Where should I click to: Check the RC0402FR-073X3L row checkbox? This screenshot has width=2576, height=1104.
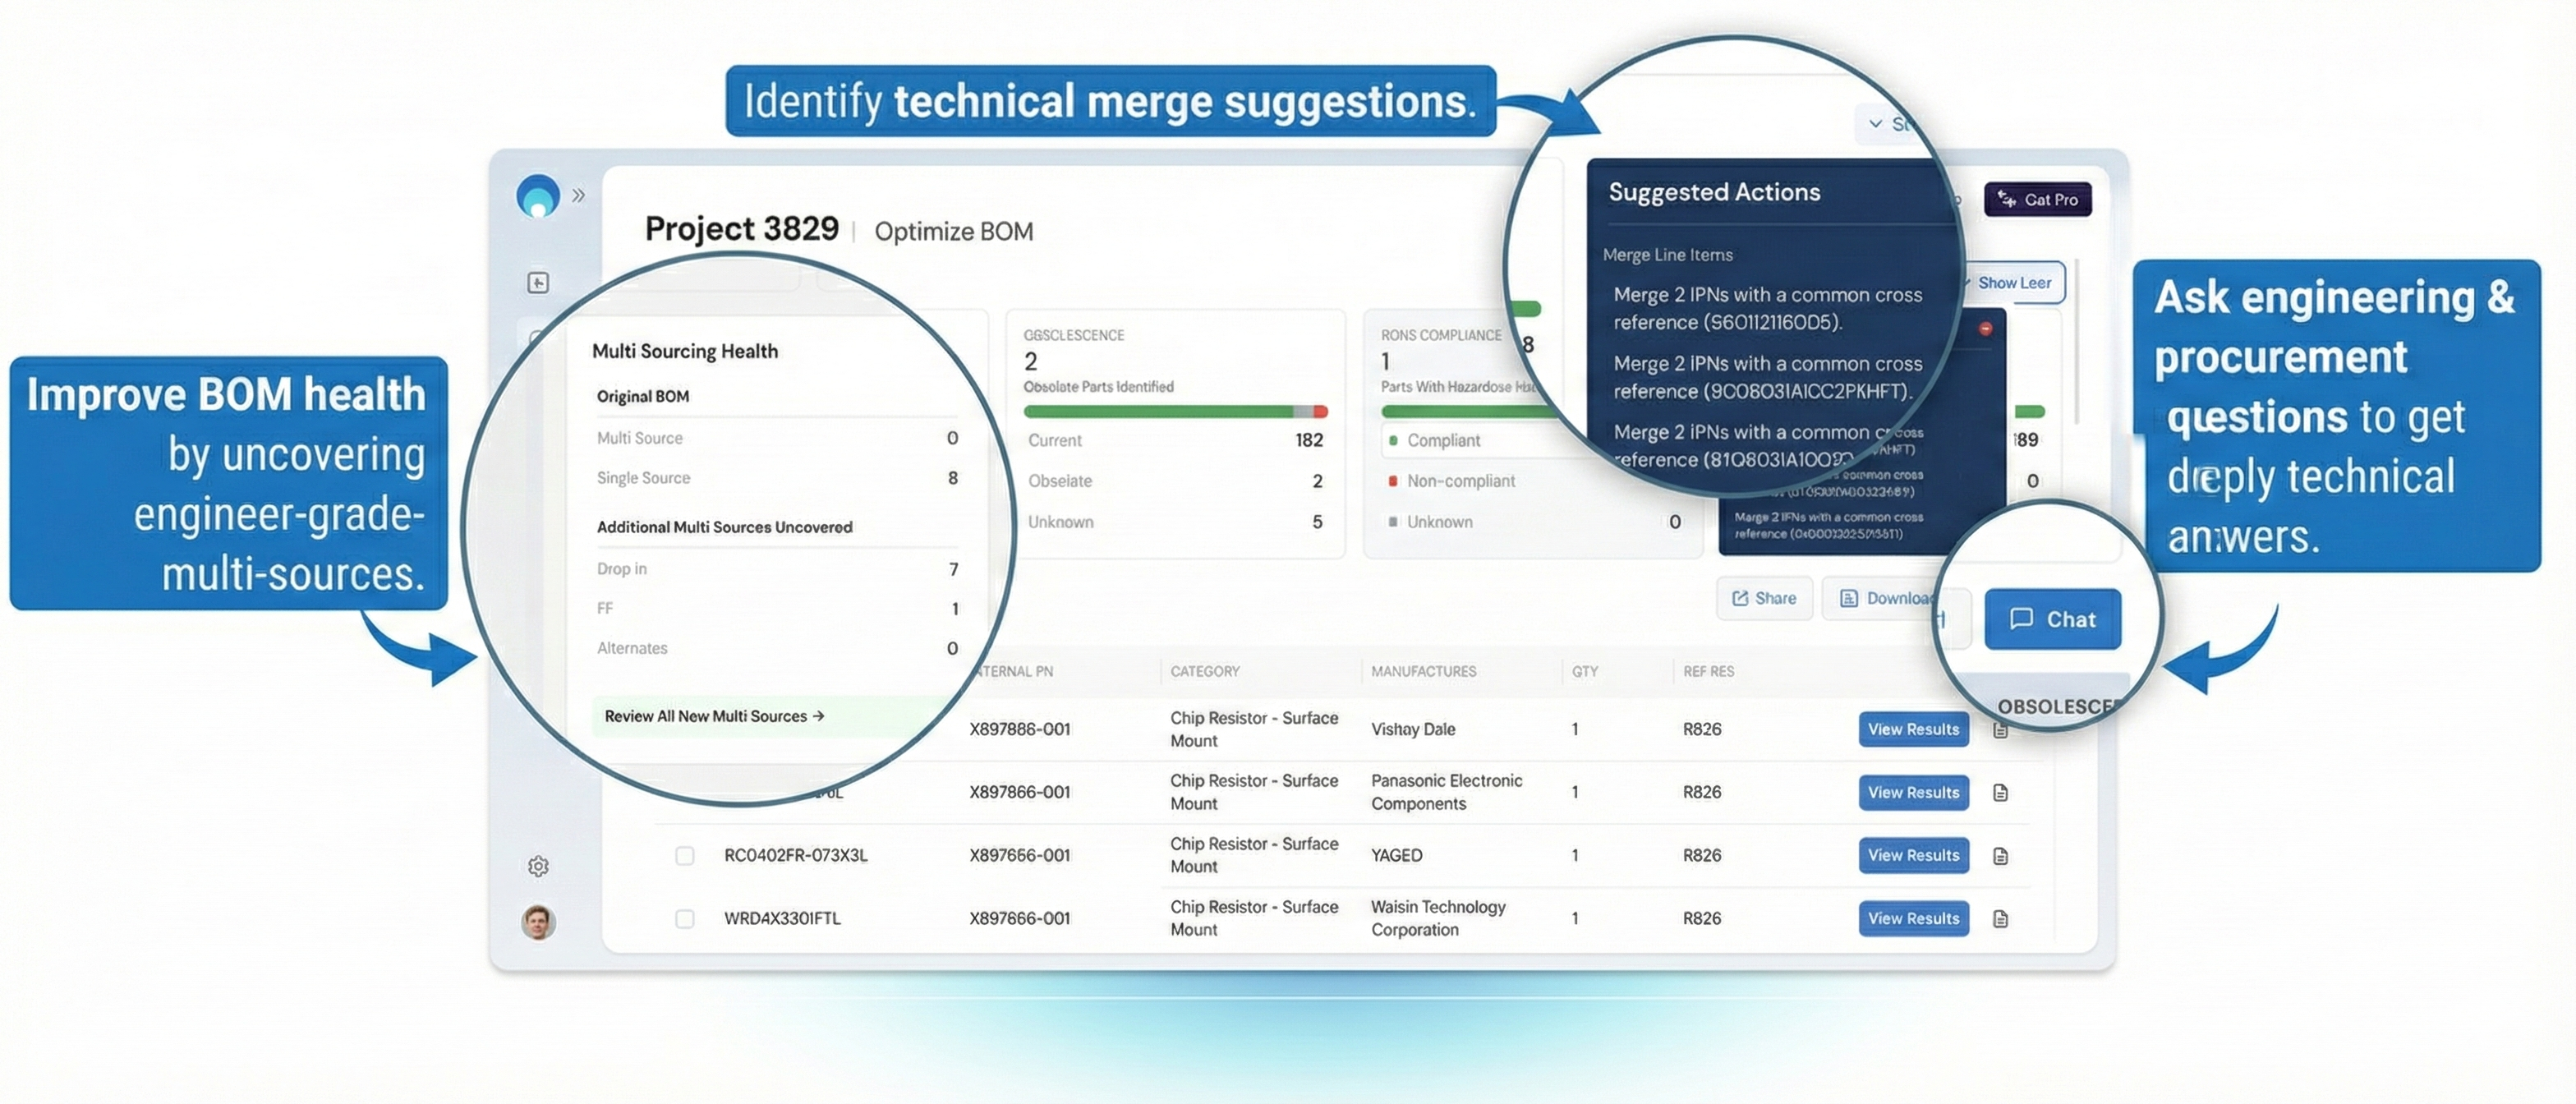click(684, 856)
